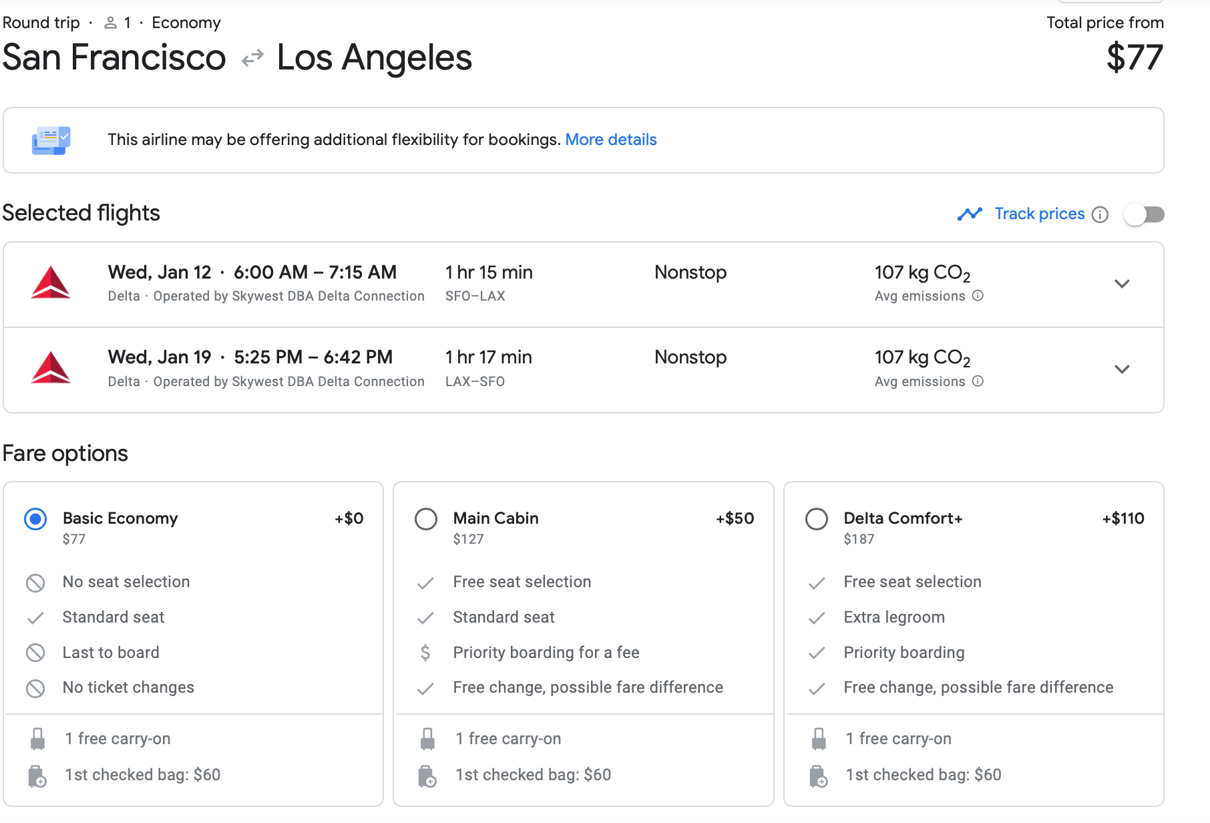The height and width of the screenshot is (823, 1210).
Task: Click Basic Economy Standard seat checkmark
Action: 35,618
